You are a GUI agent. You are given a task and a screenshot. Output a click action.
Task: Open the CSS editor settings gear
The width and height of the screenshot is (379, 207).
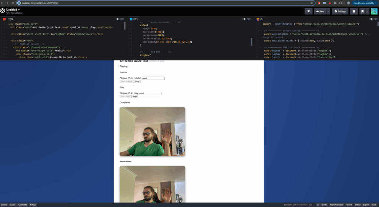point(244,19)
